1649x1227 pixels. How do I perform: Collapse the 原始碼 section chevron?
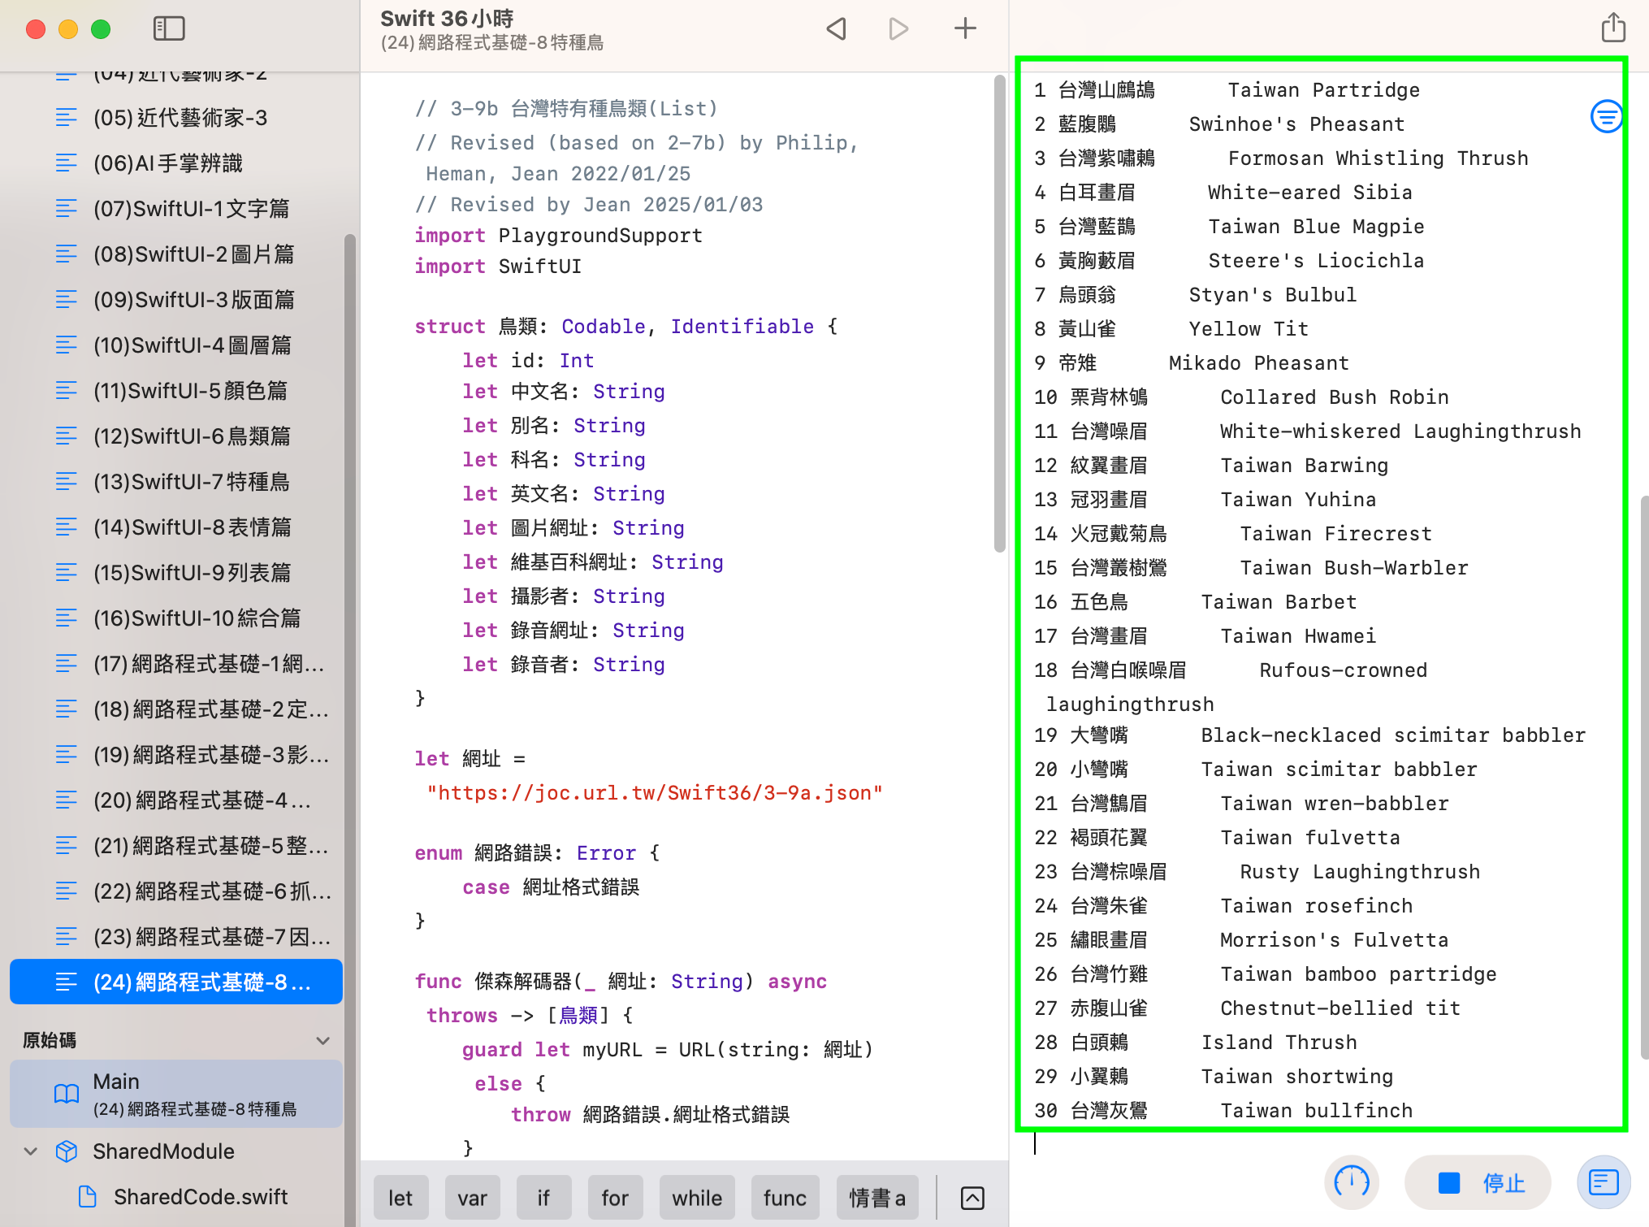coord(322,1041)
